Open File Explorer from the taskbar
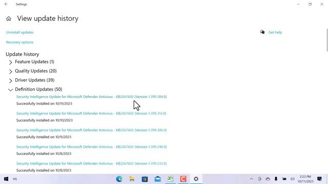This screenshot has width=328, height=184. [x=132, y=179]
